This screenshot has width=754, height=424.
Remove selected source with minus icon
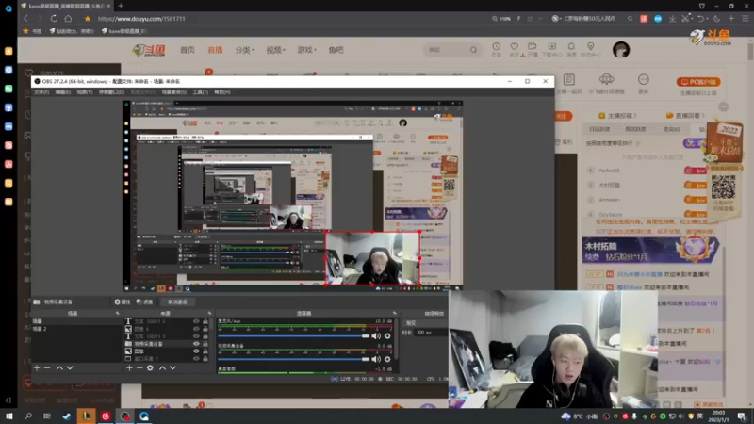tap(139, 367)
